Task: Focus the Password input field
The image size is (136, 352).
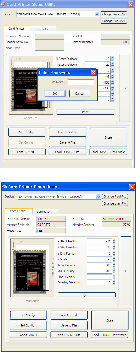Action: 81,82
